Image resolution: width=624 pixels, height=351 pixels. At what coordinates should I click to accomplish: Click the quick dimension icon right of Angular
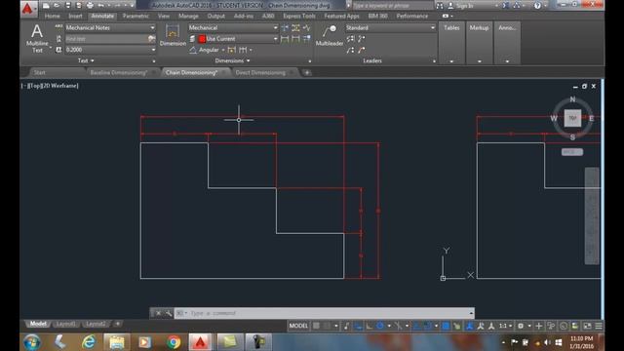pyautogui.click(x=232, y=50)
